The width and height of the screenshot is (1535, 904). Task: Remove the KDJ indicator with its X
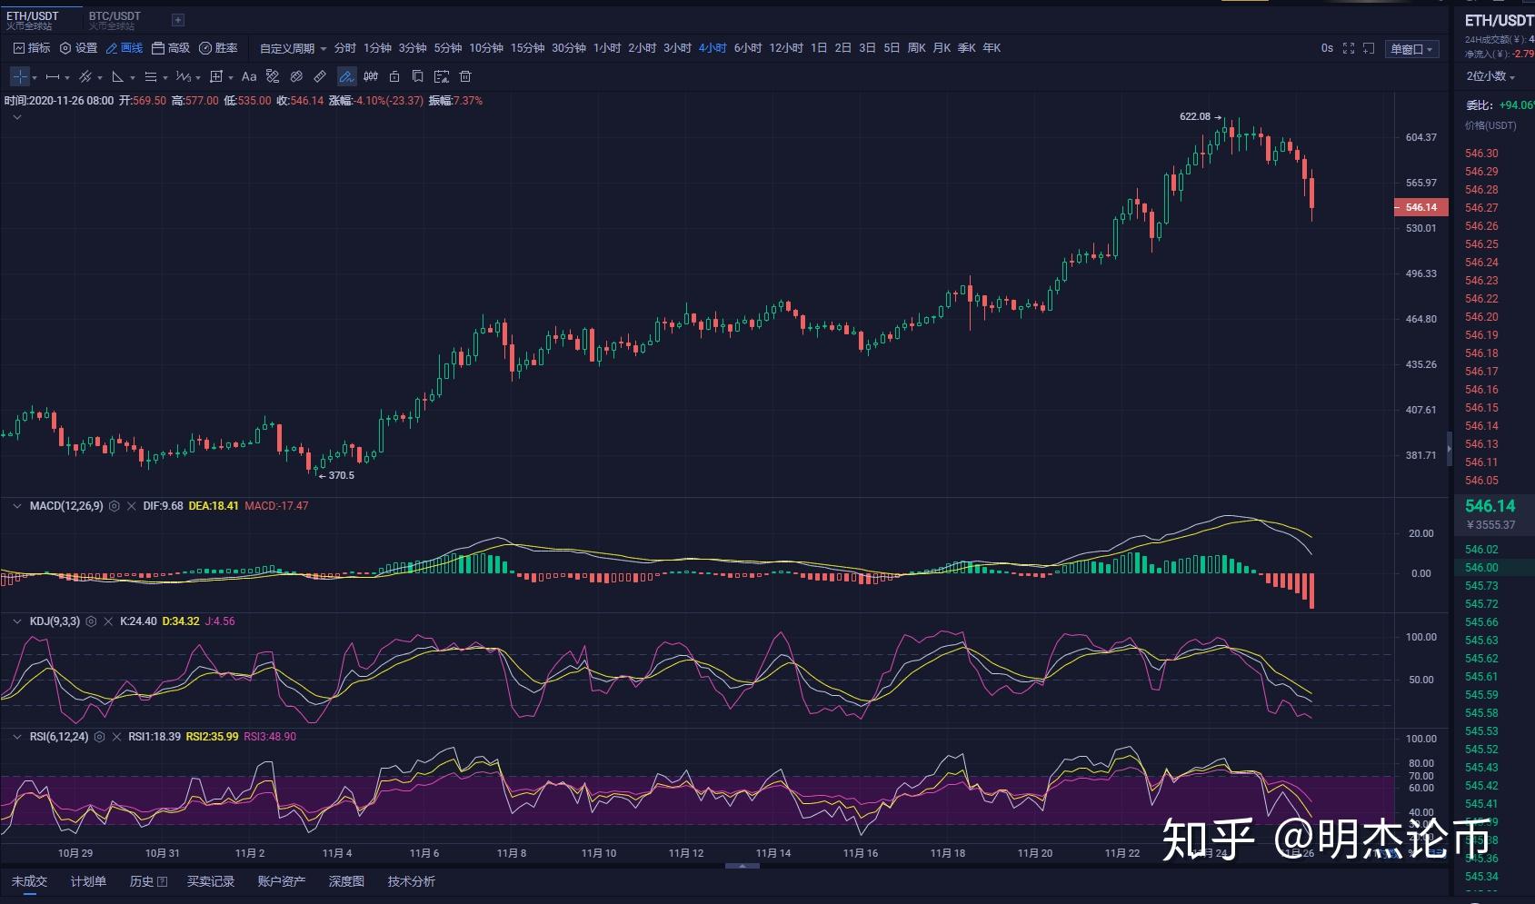click(x=108, y=621)
